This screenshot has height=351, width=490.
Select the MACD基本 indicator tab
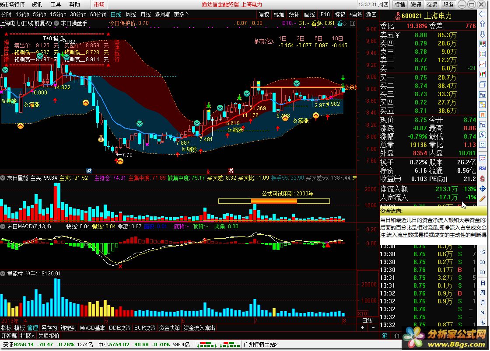click(92, 327)
